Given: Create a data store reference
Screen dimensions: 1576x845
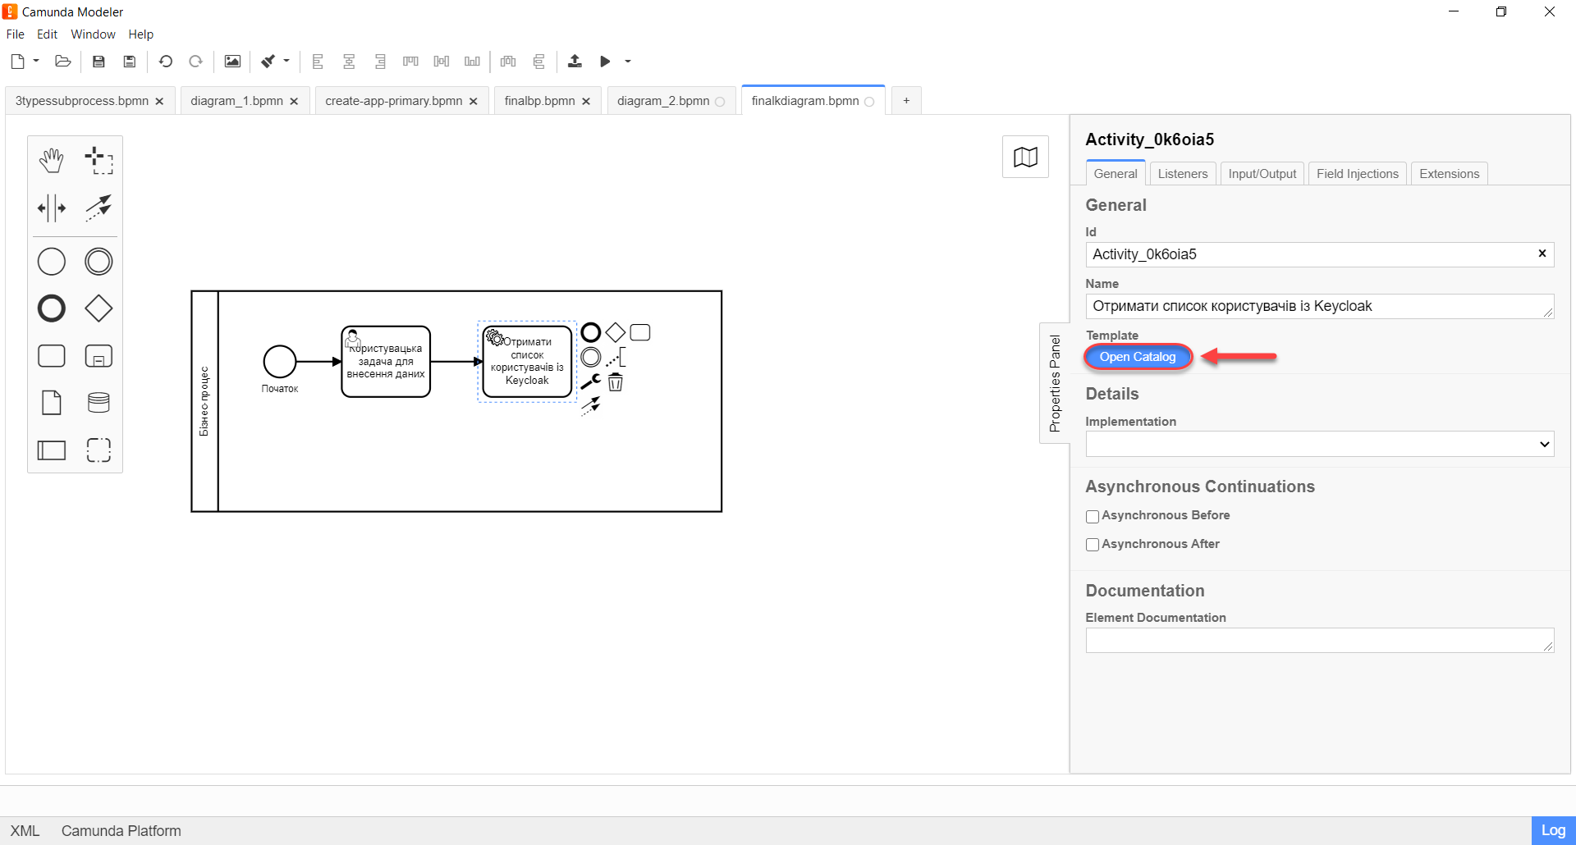Looking at the screenshot, I should 98,403.
